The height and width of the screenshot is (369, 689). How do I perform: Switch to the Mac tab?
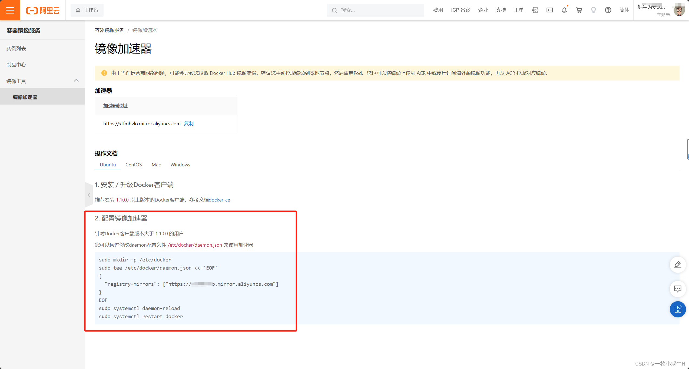pos(156,165)
